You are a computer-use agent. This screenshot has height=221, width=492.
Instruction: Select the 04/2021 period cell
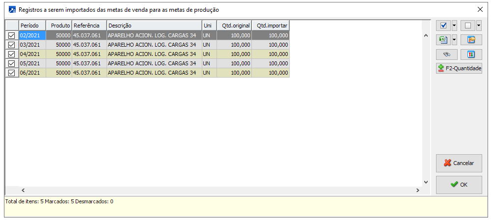[32, 54]
